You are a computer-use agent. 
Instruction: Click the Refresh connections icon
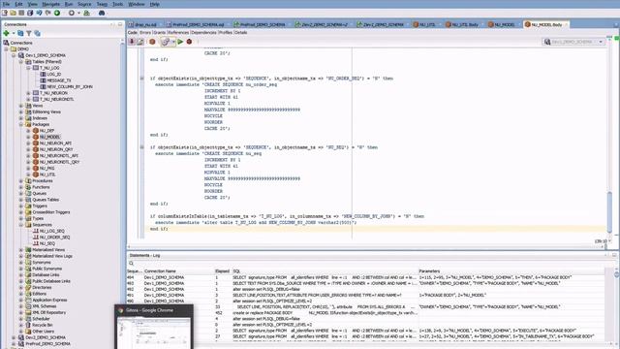tap(20, 34)
